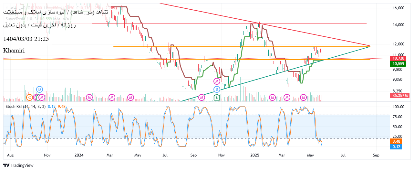Click the rightmost magenta M marker
Image resolution: width=414 pixels, height=171 pixels.
303,97
